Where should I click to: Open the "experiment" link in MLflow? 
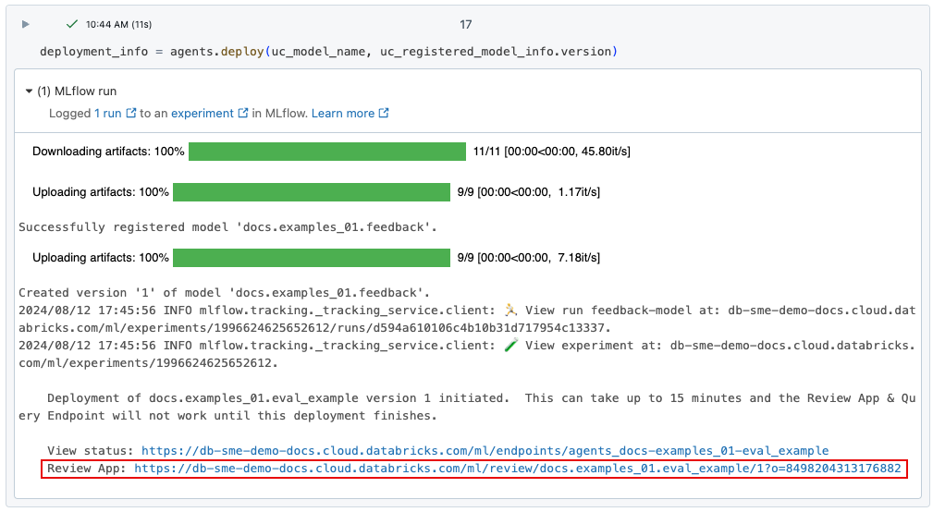202,114
